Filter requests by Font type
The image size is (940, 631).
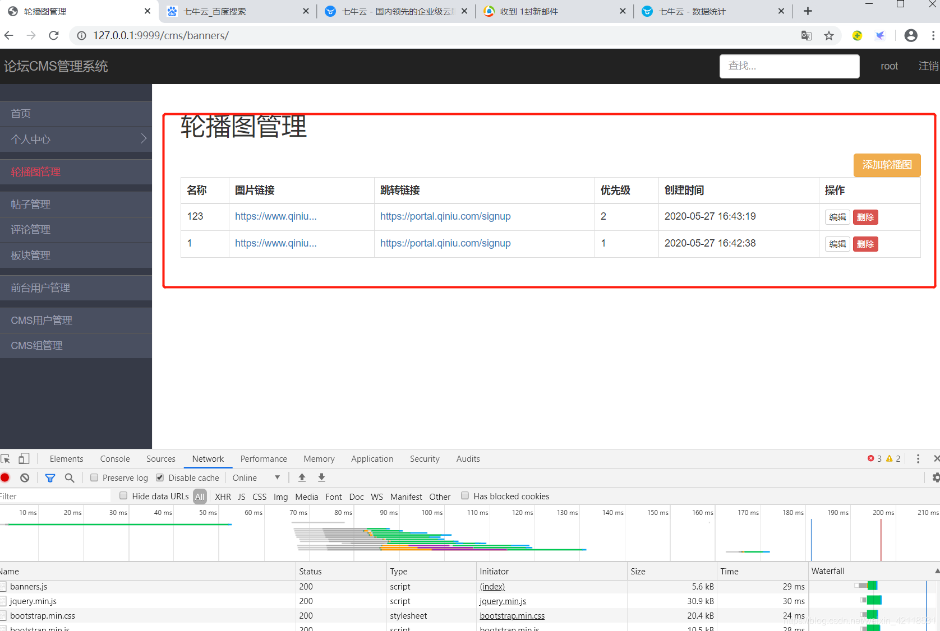[x=334, y=497]
